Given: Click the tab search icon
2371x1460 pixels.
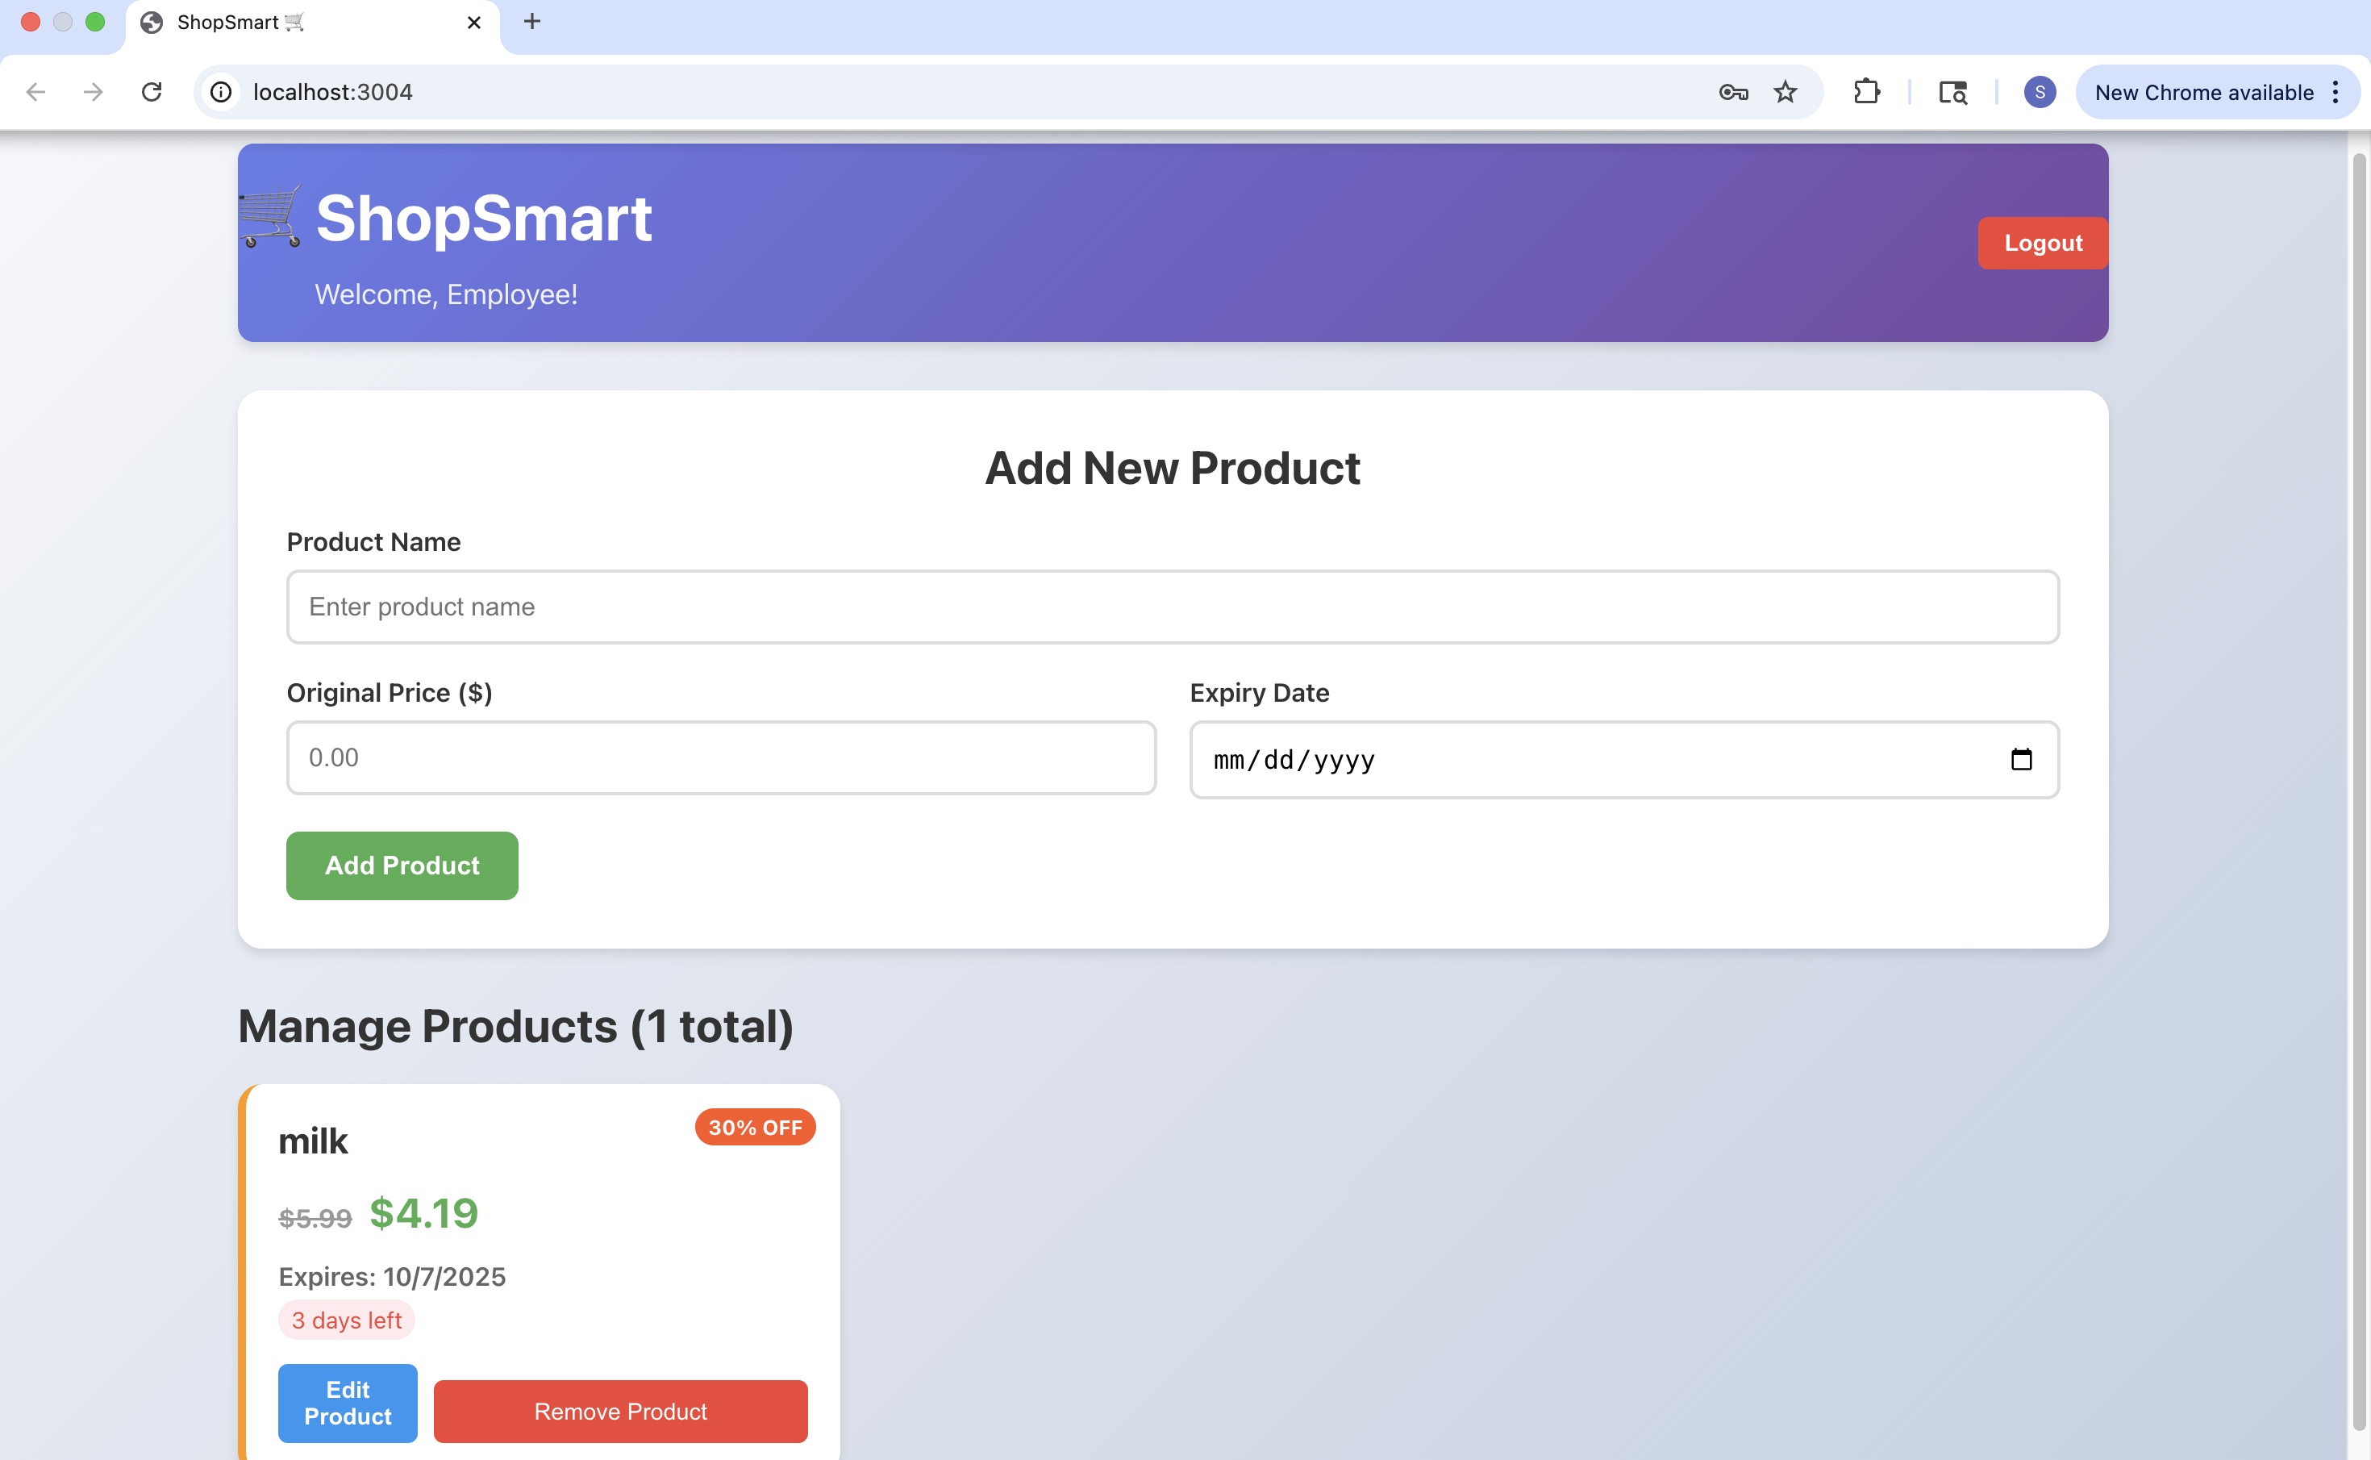Looking at the screenshot, I should click(x=1953, y=92).
